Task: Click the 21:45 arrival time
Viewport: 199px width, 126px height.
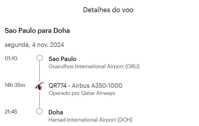Action: 11,112
